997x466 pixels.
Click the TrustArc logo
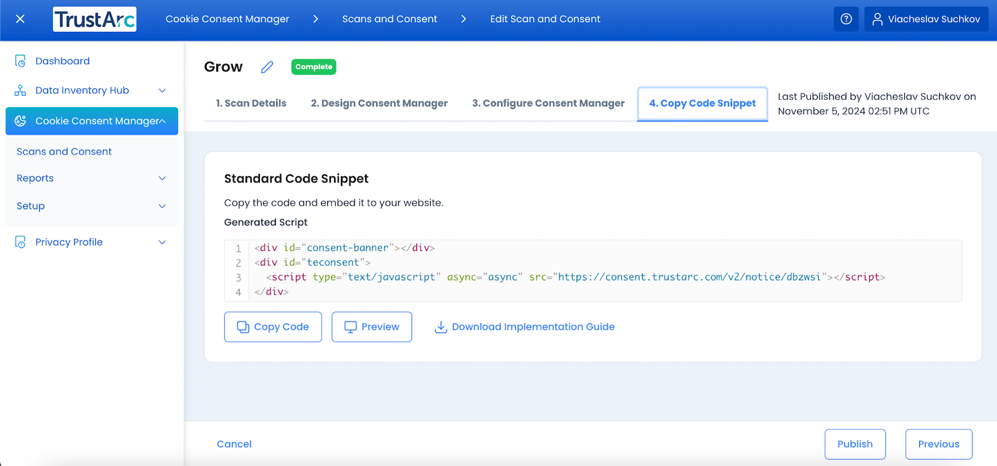(x=95, y=19)
